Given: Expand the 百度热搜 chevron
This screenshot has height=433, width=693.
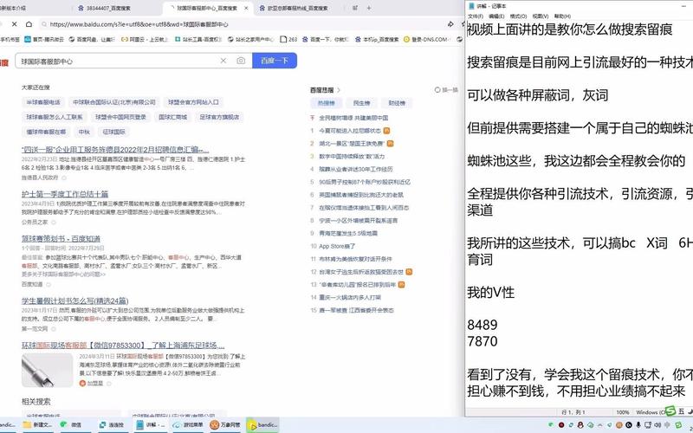Looking at the screenshot, I should pyautogui.click(x=339, y=90).
